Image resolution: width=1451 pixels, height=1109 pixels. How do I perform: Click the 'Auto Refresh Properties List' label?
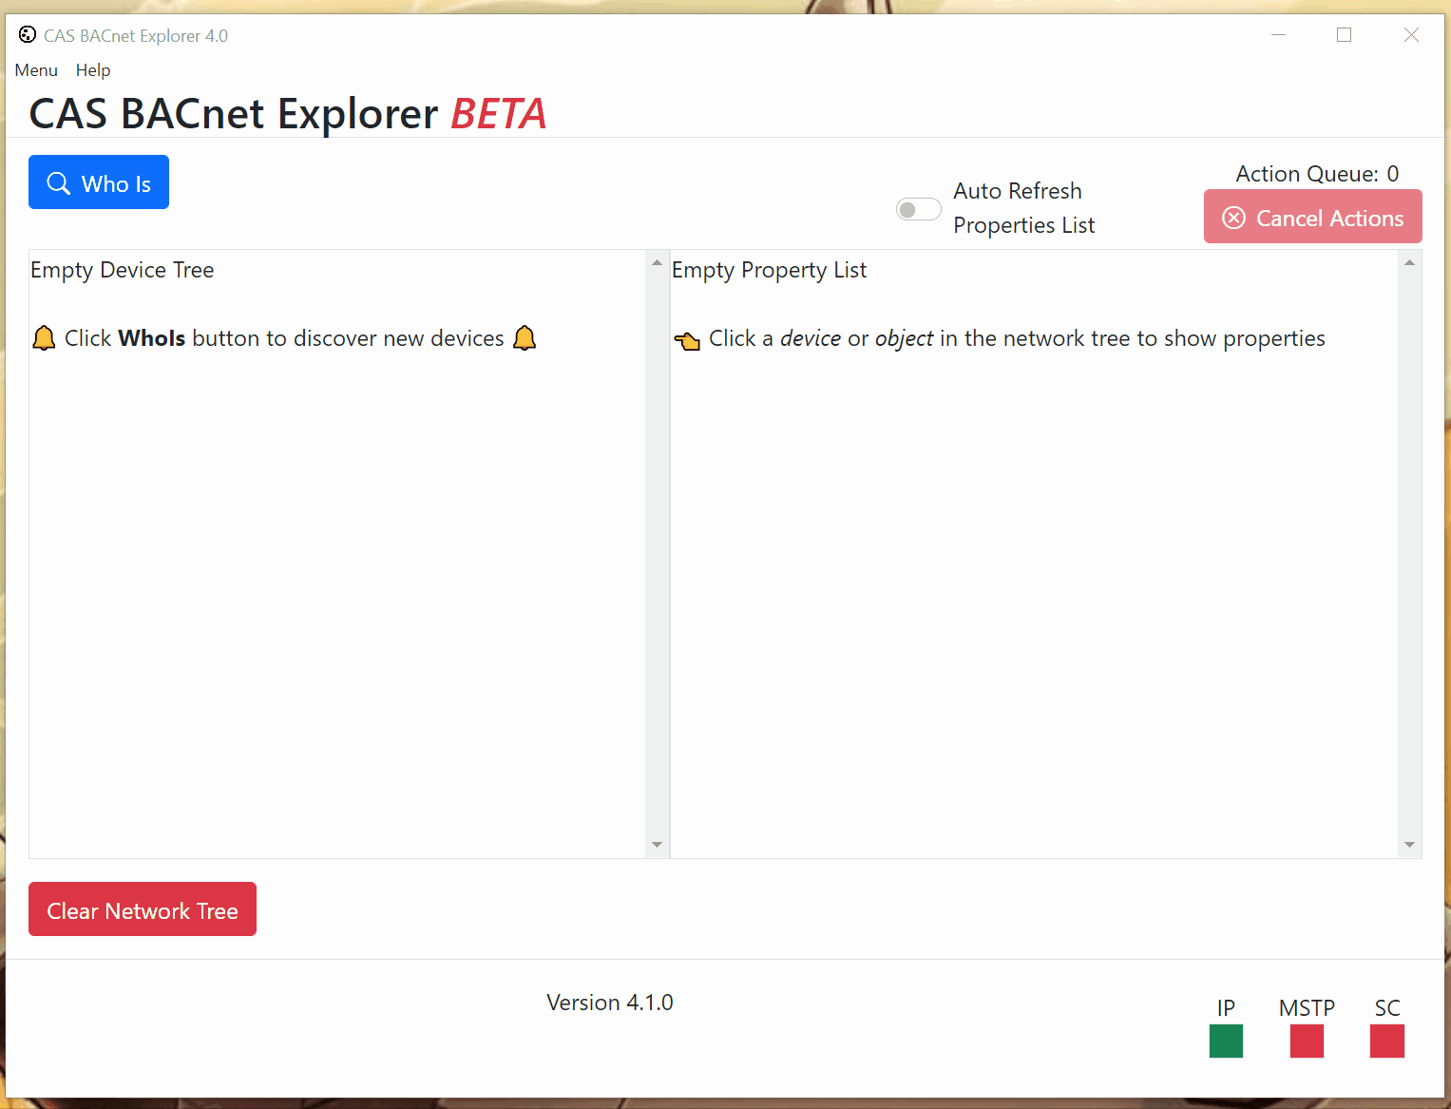(x=1024, y=208)
